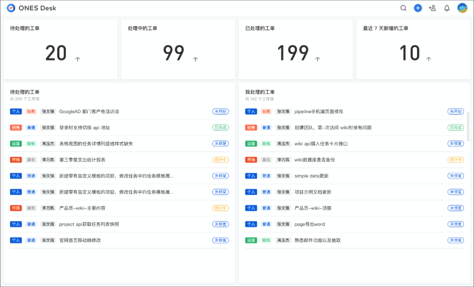Click 市场 tag on 第三季度支出统计报表 row
This screenshot has height=287, width=474.
click(16, 159)
